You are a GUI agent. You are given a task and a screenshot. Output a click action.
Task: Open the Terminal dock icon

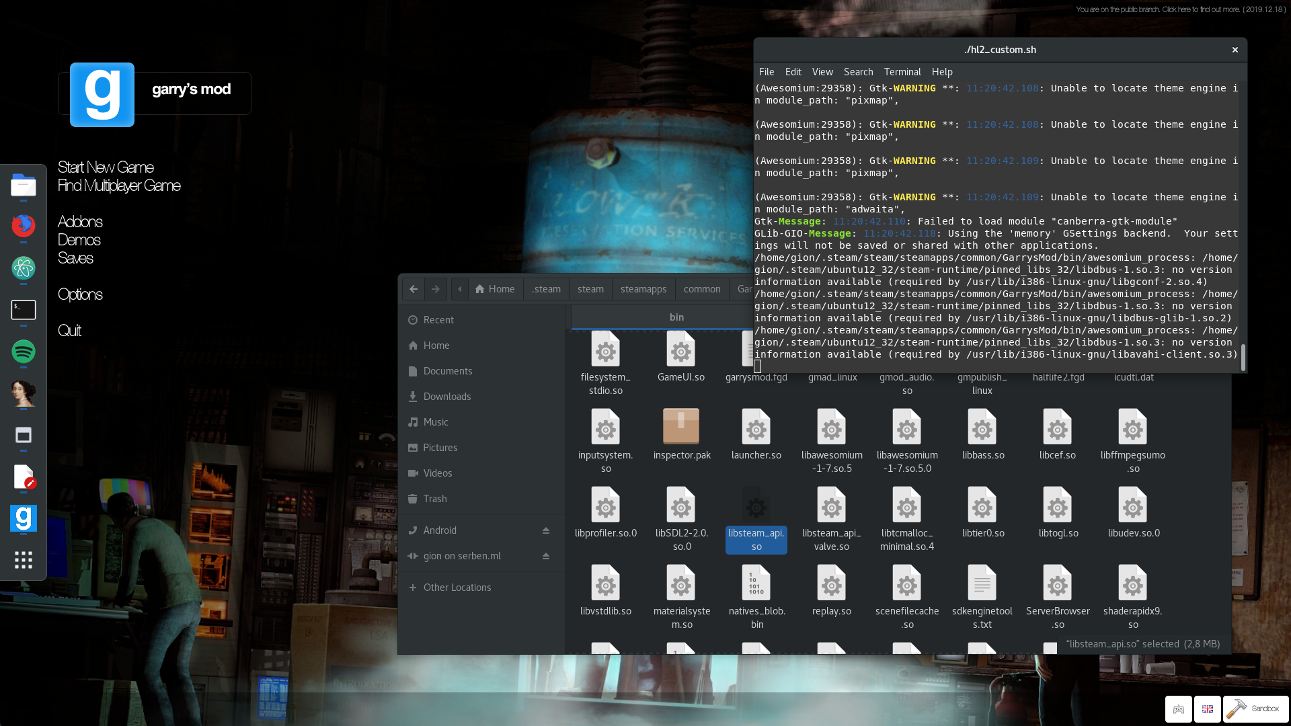[x=23, y=309]
